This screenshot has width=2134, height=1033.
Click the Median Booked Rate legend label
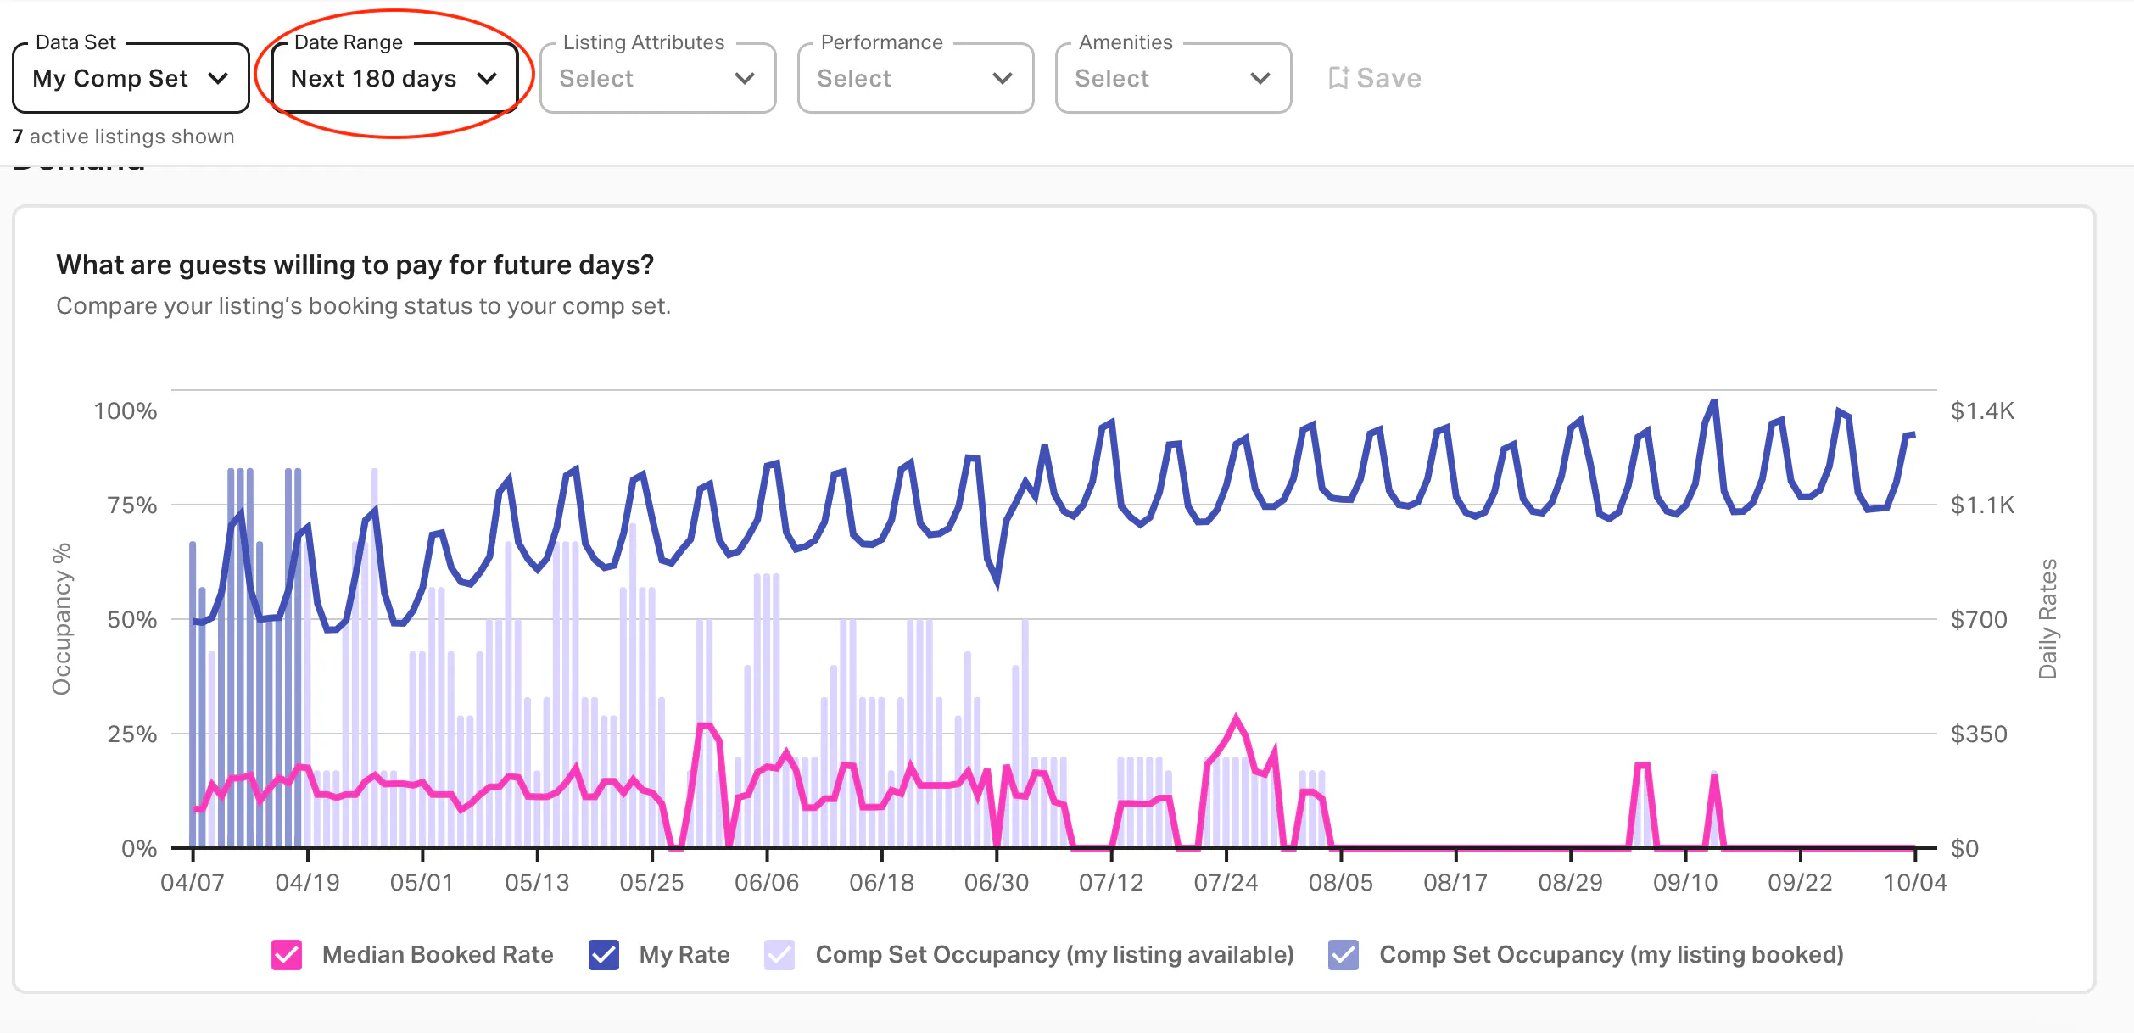(438, 955)
